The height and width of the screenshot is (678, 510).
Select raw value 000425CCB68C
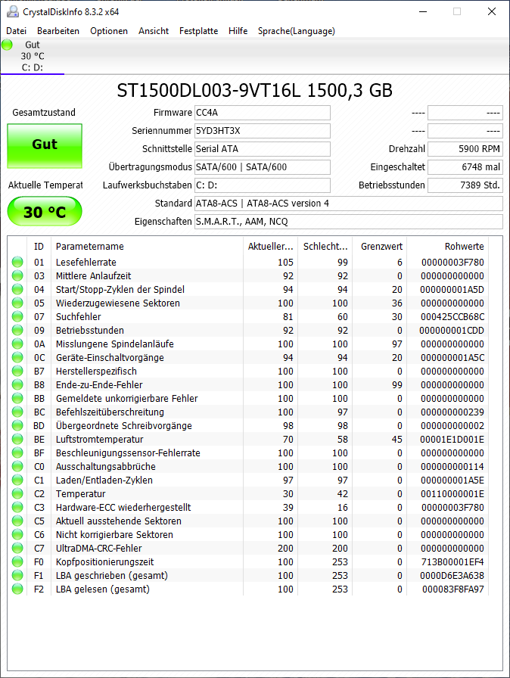click(x=452, y=317)
